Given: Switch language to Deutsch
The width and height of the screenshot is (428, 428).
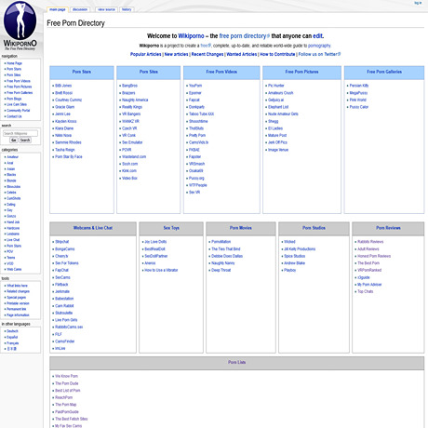Looking at the screenshot, I should pos(12,331).
